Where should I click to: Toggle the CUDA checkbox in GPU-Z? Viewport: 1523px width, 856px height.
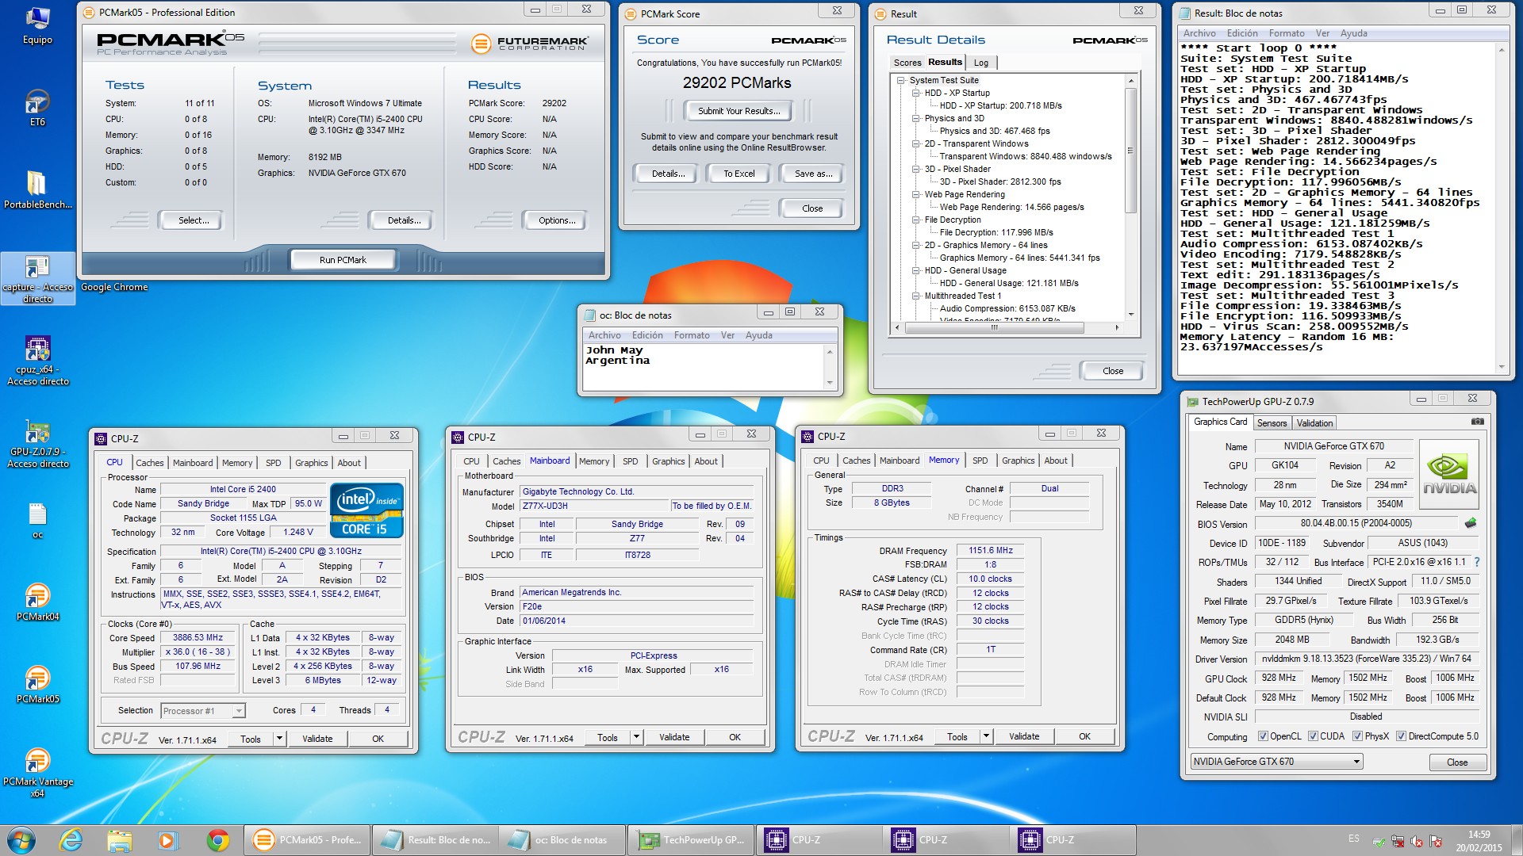coord(1313,736)
